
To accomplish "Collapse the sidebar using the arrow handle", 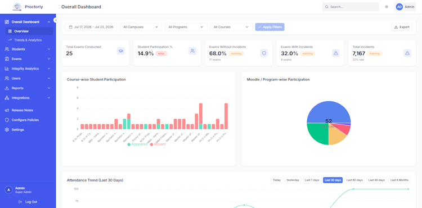I will [56, 20].
